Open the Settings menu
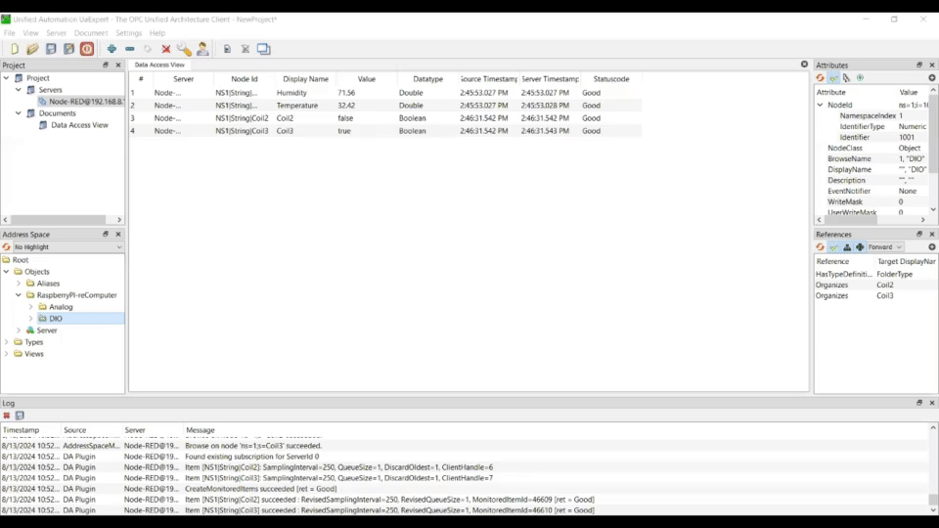939x528 pixels. click(129, 33)
